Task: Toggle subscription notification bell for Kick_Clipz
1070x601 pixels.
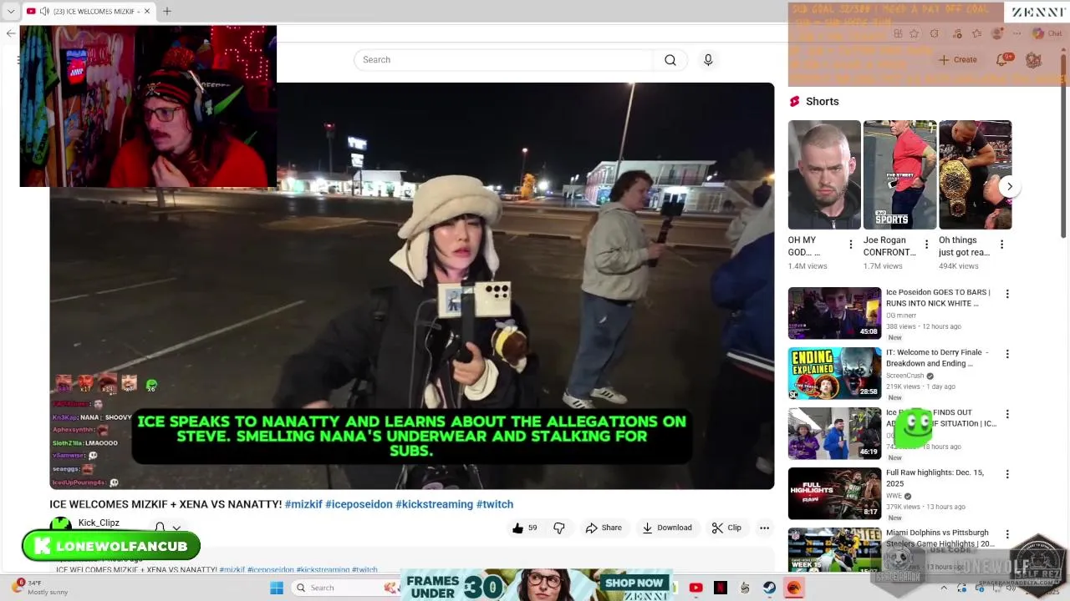Action: tap(160, 528)
